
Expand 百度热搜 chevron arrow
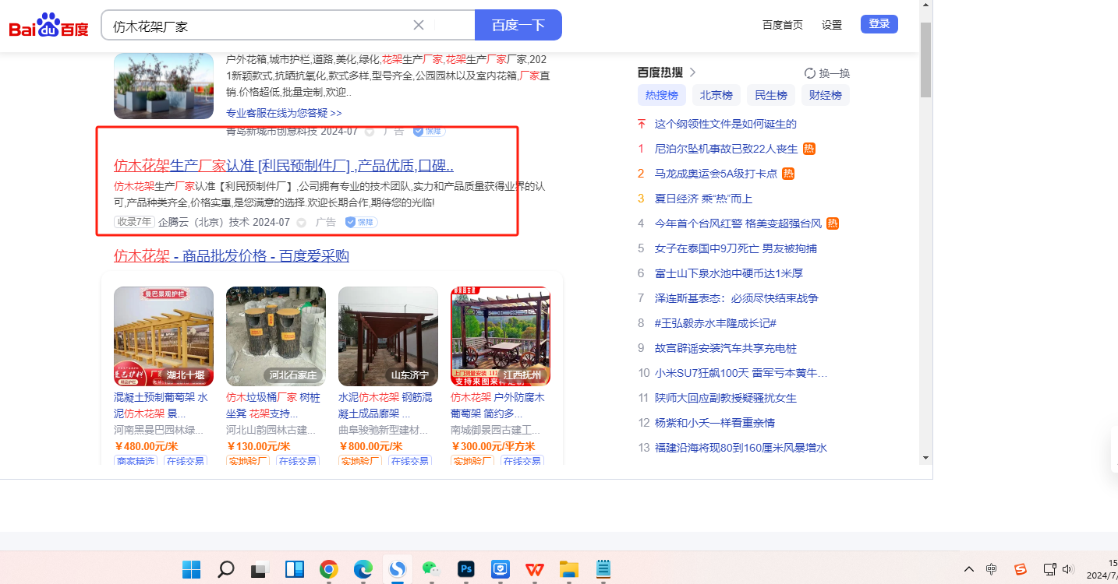692,72
